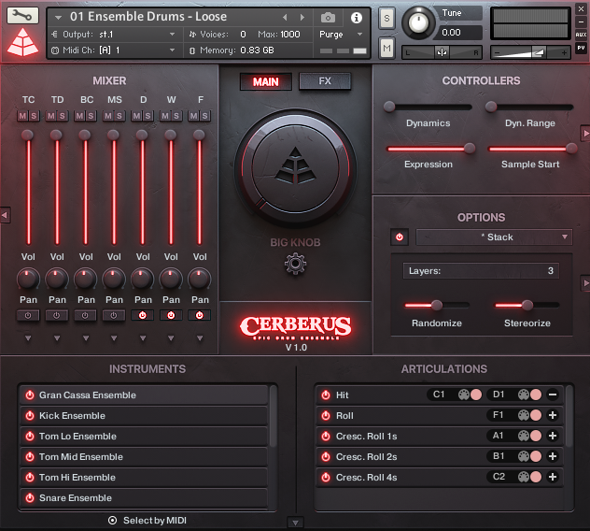Click the left-edge panel arrow

pyautogui.click(x=5, y=215)
